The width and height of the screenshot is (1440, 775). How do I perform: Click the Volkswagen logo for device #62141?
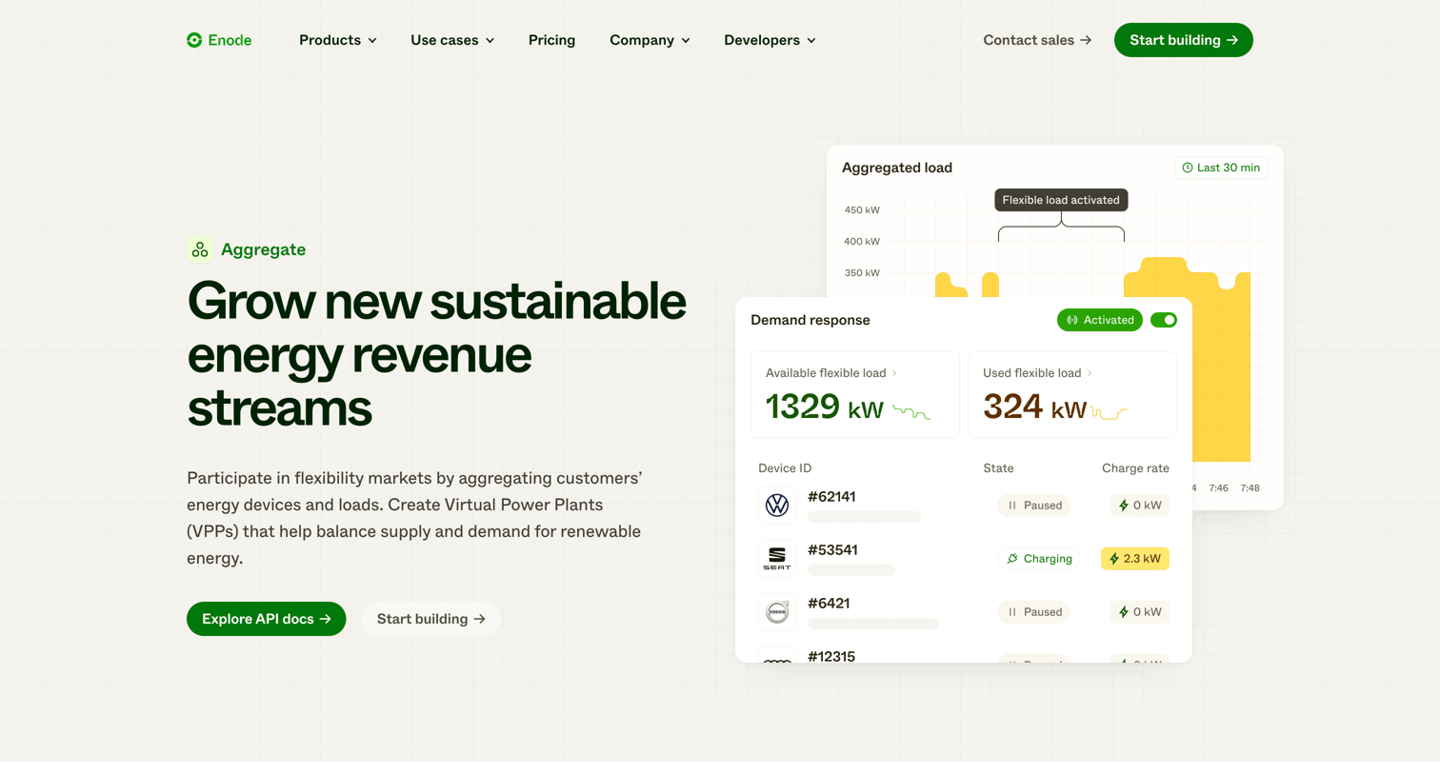777,506
